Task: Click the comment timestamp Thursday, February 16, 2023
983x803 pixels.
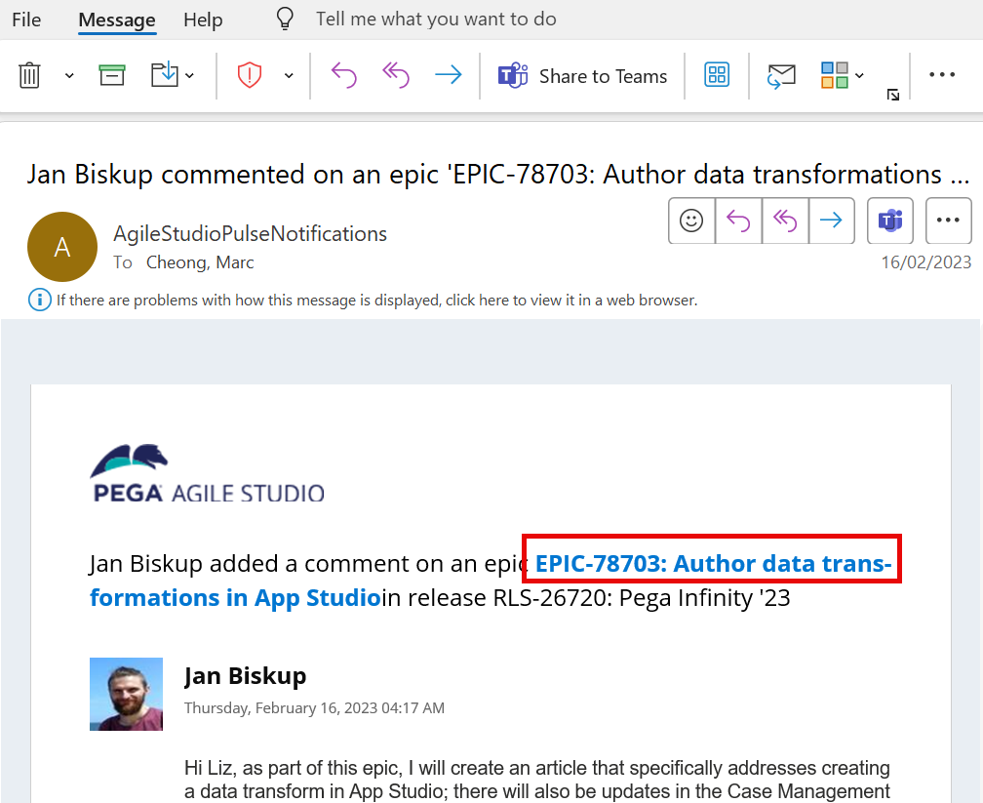Action: tap(314, 708)
